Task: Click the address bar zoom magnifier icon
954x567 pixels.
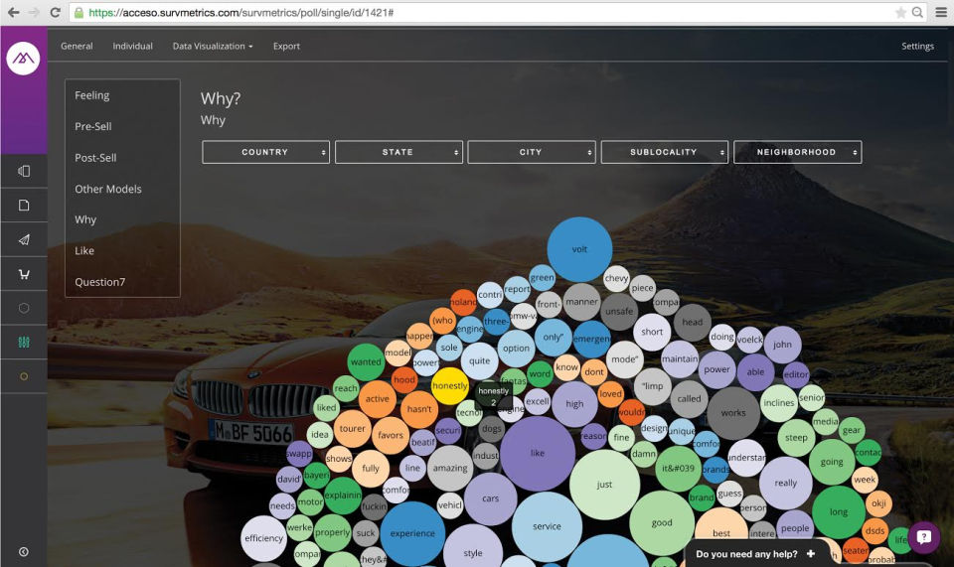Action: coord(917,12)
